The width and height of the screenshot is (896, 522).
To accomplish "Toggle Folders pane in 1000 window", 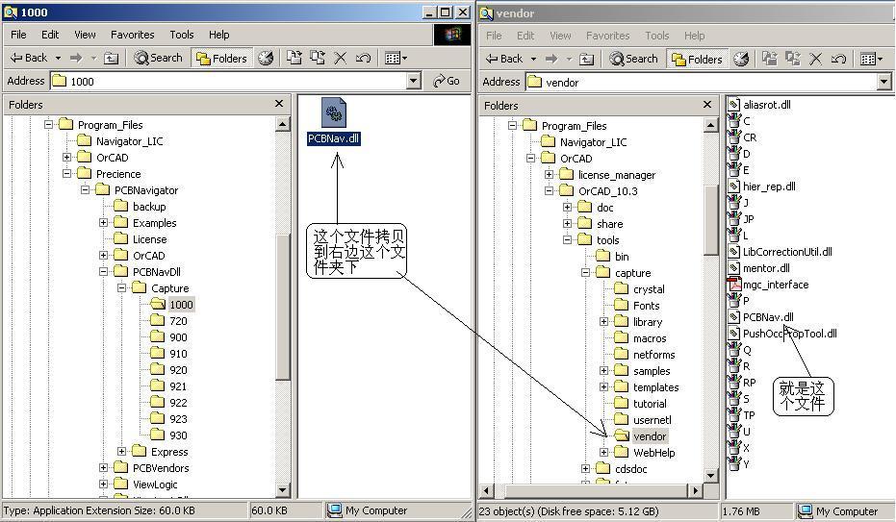I will click(221, 58).
